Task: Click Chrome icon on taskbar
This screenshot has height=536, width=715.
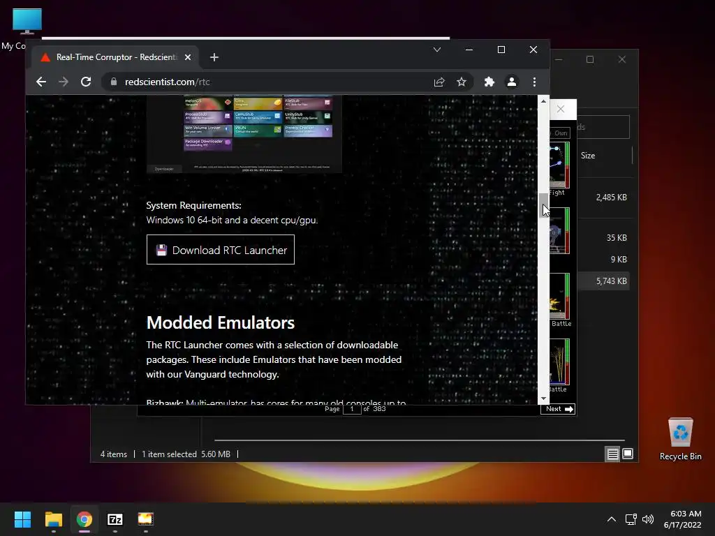Action: click(x=84, y=519)
